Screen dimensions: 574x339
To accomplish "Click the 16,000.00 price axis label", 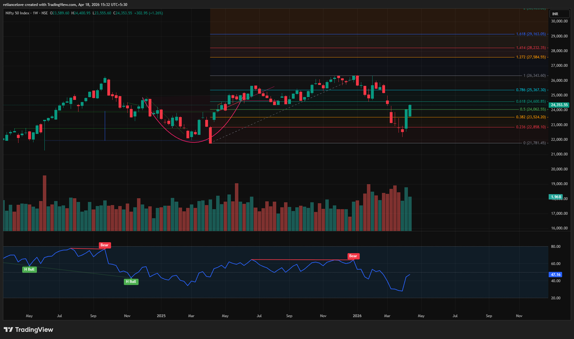I will [x=559, y=228].
